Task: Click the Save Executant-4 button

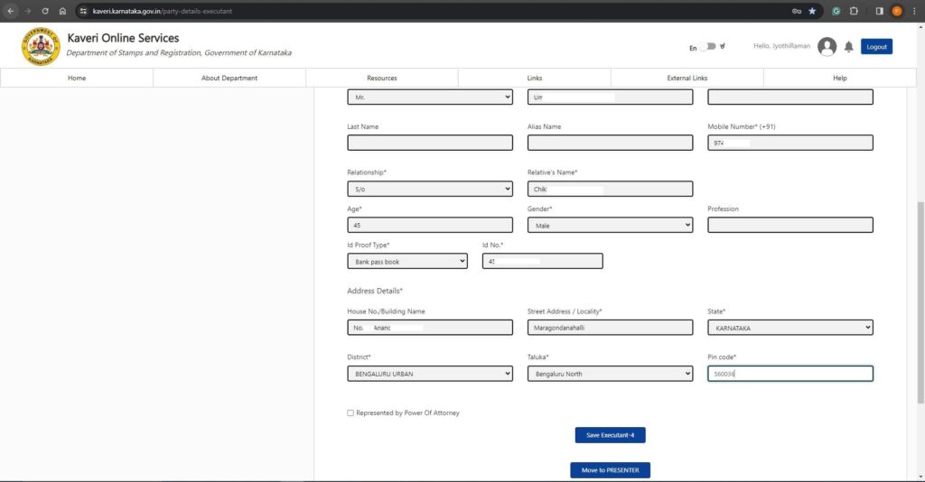Action: point(610,435)
